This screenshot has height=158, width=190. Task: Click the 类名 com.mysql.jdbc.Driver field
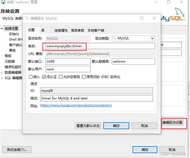coord(100,46)
